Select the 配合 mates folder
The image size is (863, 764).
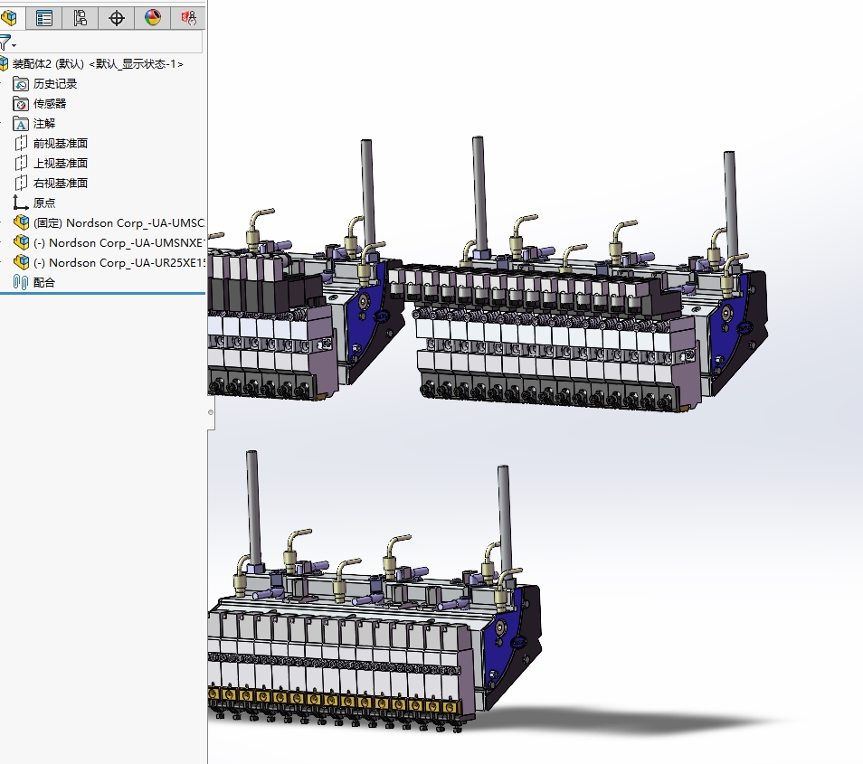[44, 282]
